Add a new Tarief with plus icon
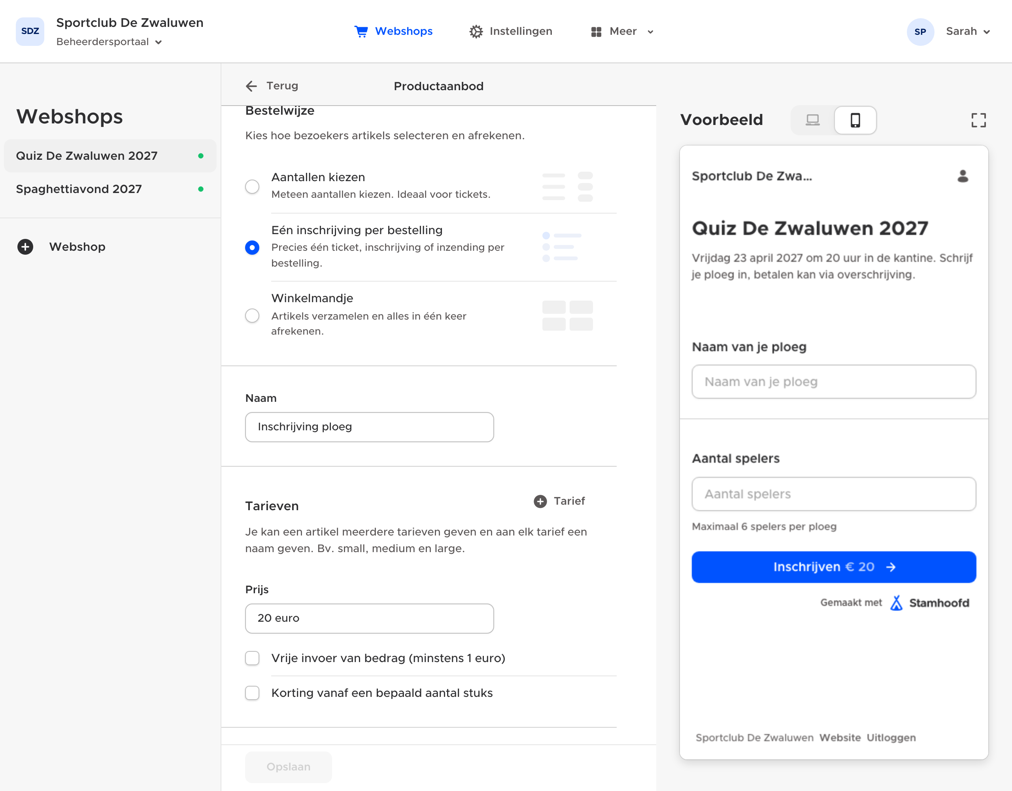The height and width of the screenshot is (791, 1012). (x=540, y=501)
